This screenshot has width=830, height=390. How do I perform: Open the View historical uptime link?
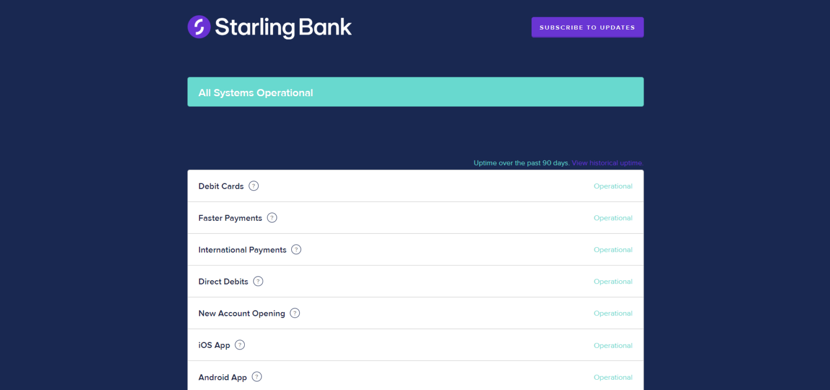point(607,162)
